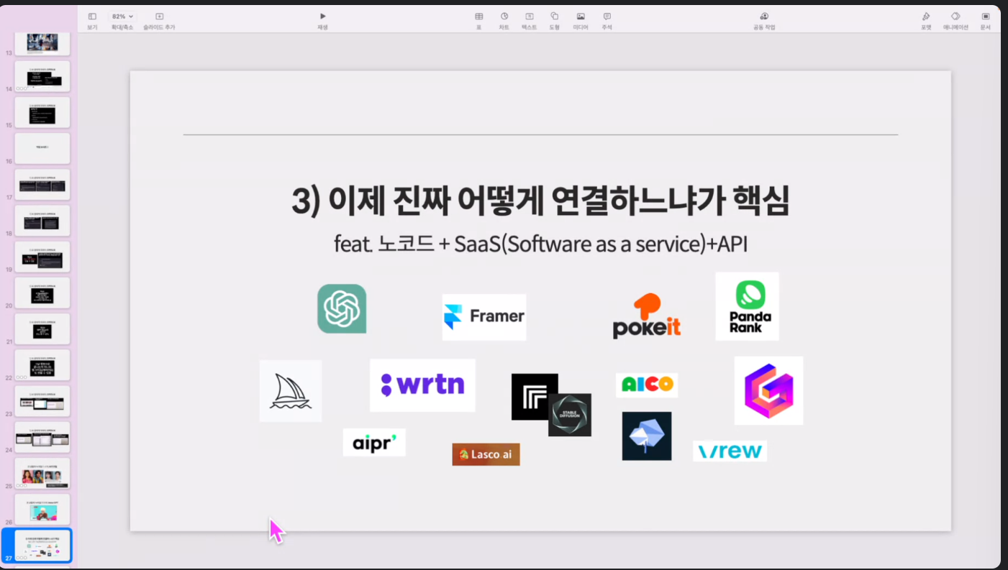Open the 보기 (View) sidebar menu icon
The height and width of the screenshot is (570, 1008).
click(92, 16)
